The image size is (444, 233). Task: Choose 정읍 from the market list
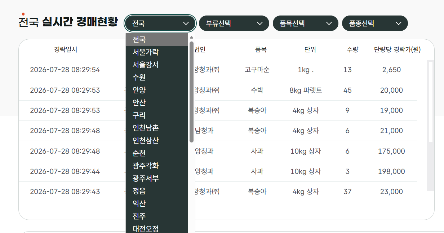(157, 191)
